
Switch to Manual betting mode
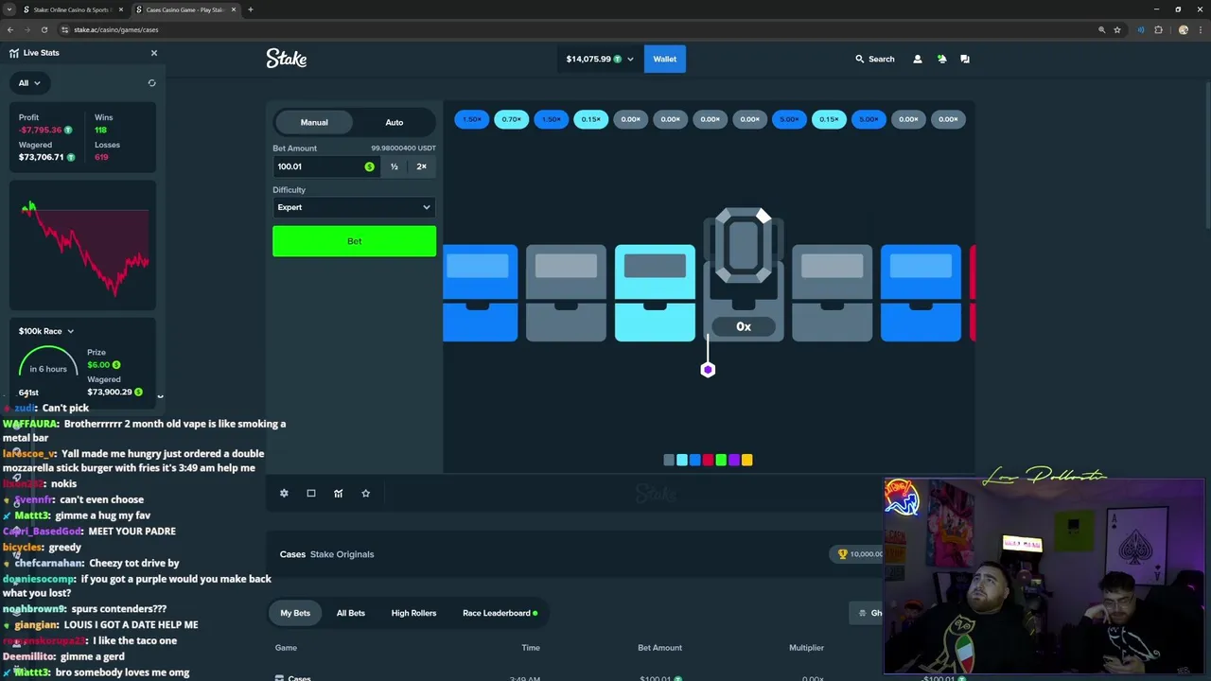click(314, 122)
